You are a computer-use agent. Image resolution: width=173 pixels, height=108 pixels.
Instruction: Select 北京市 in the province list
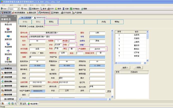(137, 35)
